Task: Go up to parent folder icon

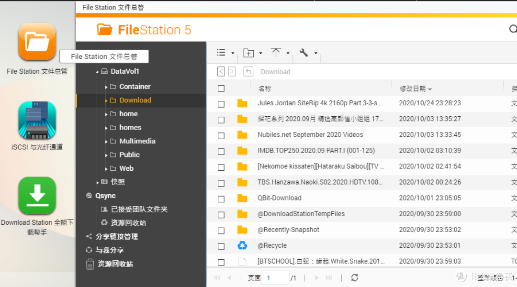Action: [248, 72]
